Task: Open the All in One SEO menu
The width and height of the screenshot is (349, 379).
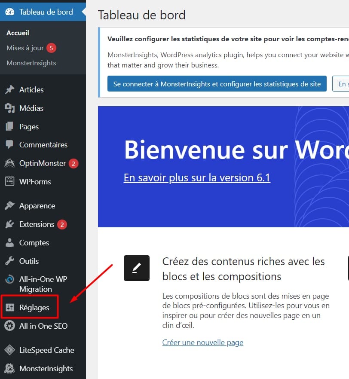Action: [43, 326]
